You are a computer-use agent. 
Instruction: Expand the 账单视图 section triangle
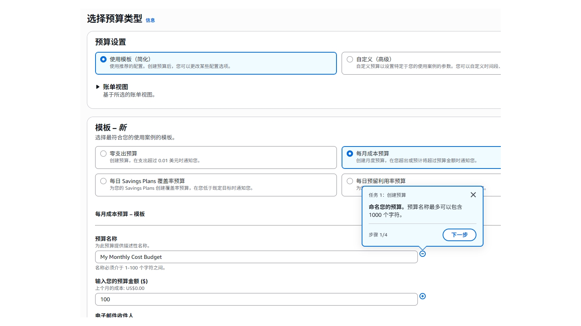pyautogui.click(x=98, y=87)
